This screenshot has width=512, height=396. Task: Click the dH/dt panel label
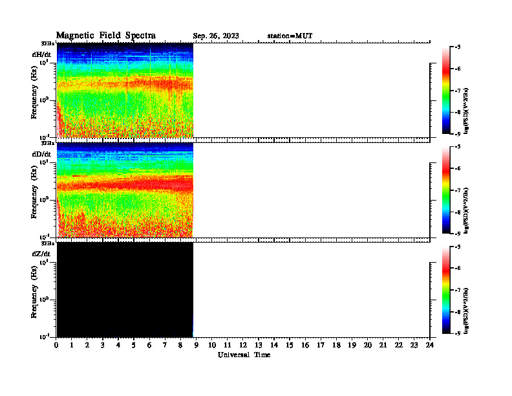pos(41,54)
